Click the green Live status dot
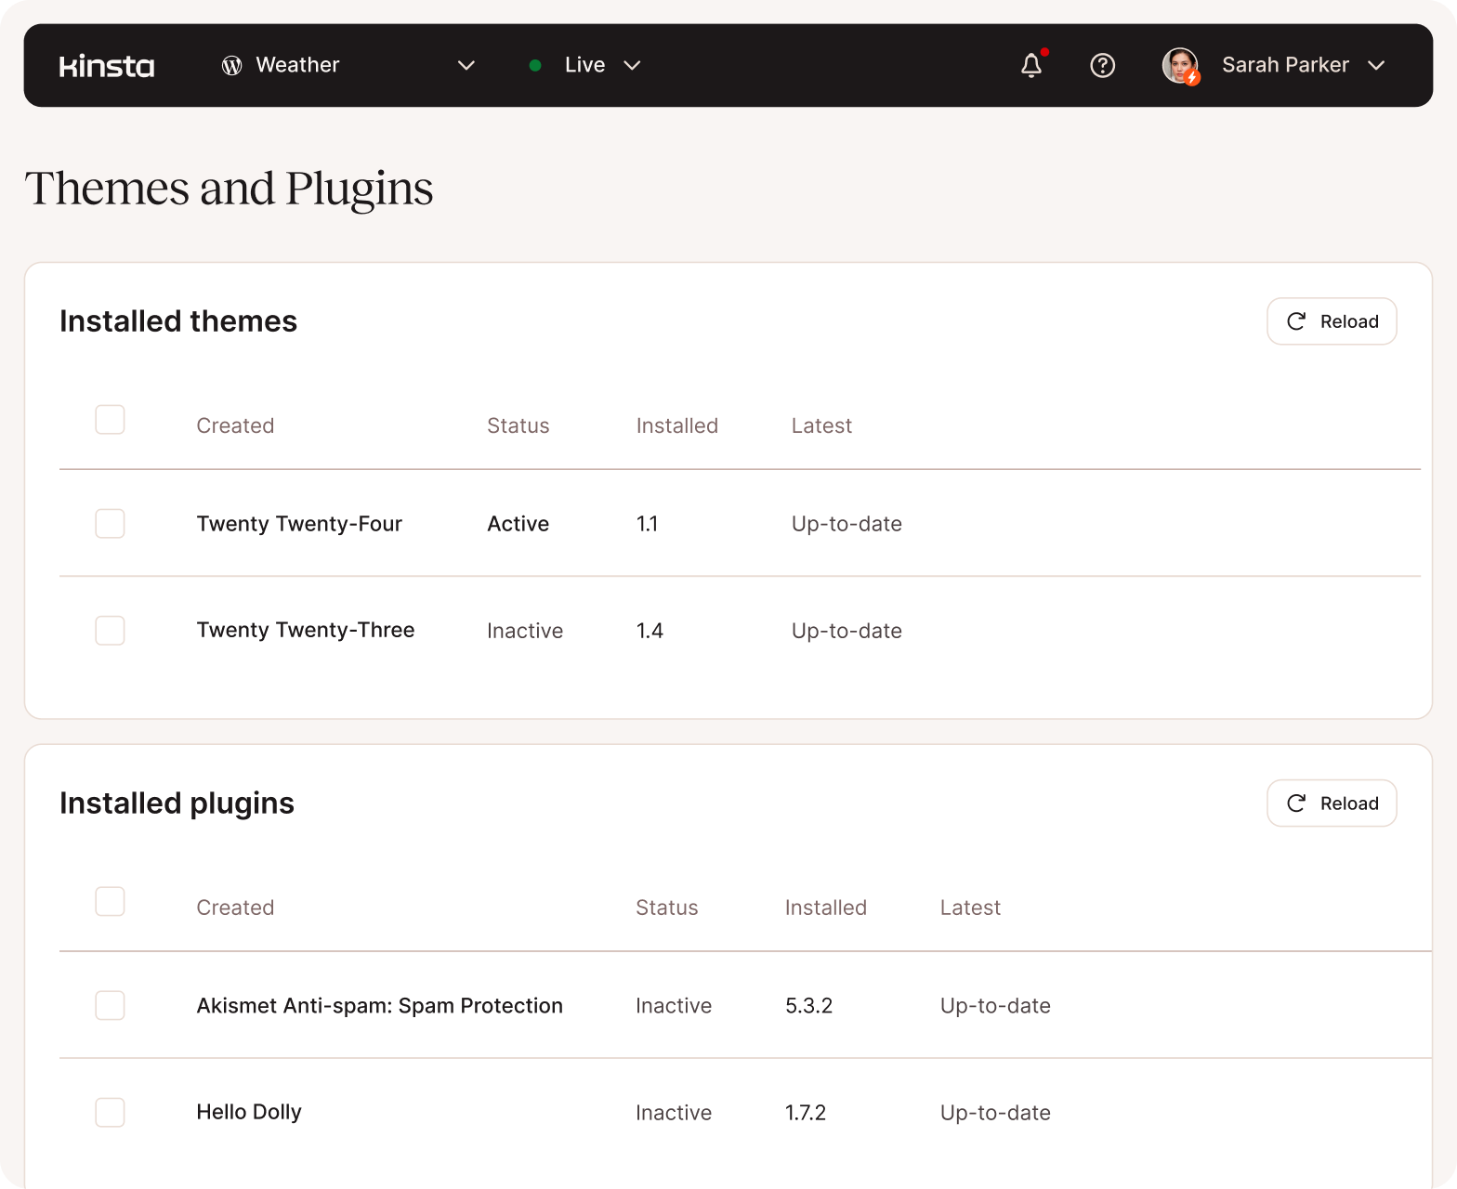 [x=535, y=65]
